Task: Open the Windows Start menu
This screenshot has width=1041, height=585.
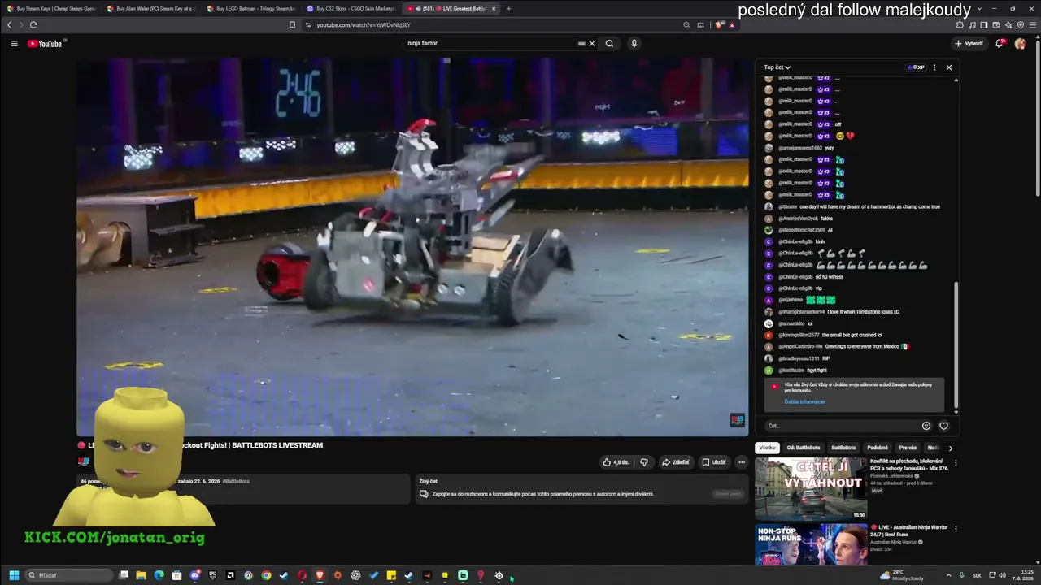Action: click(x=14, y=575)
